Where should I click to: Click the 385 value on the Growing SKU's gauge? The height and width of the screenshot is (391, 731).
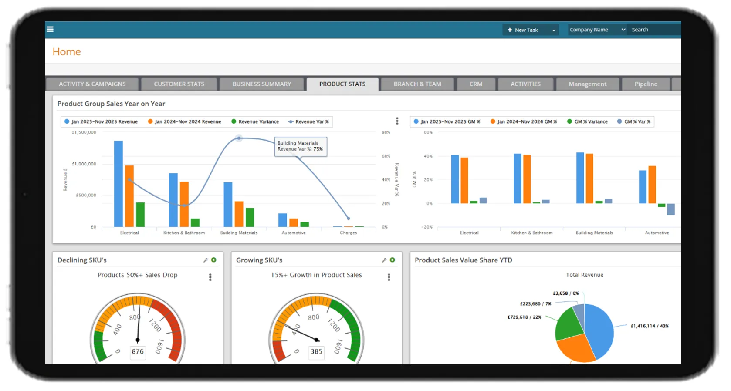[x=316, y=351]
